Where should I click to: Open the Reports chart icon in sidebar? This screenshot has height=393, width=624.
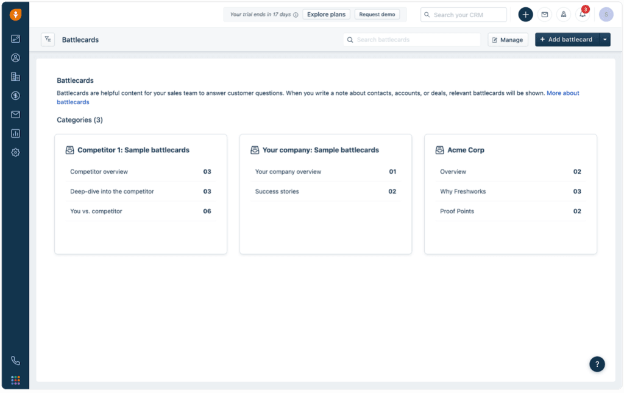tap(15, 133)
